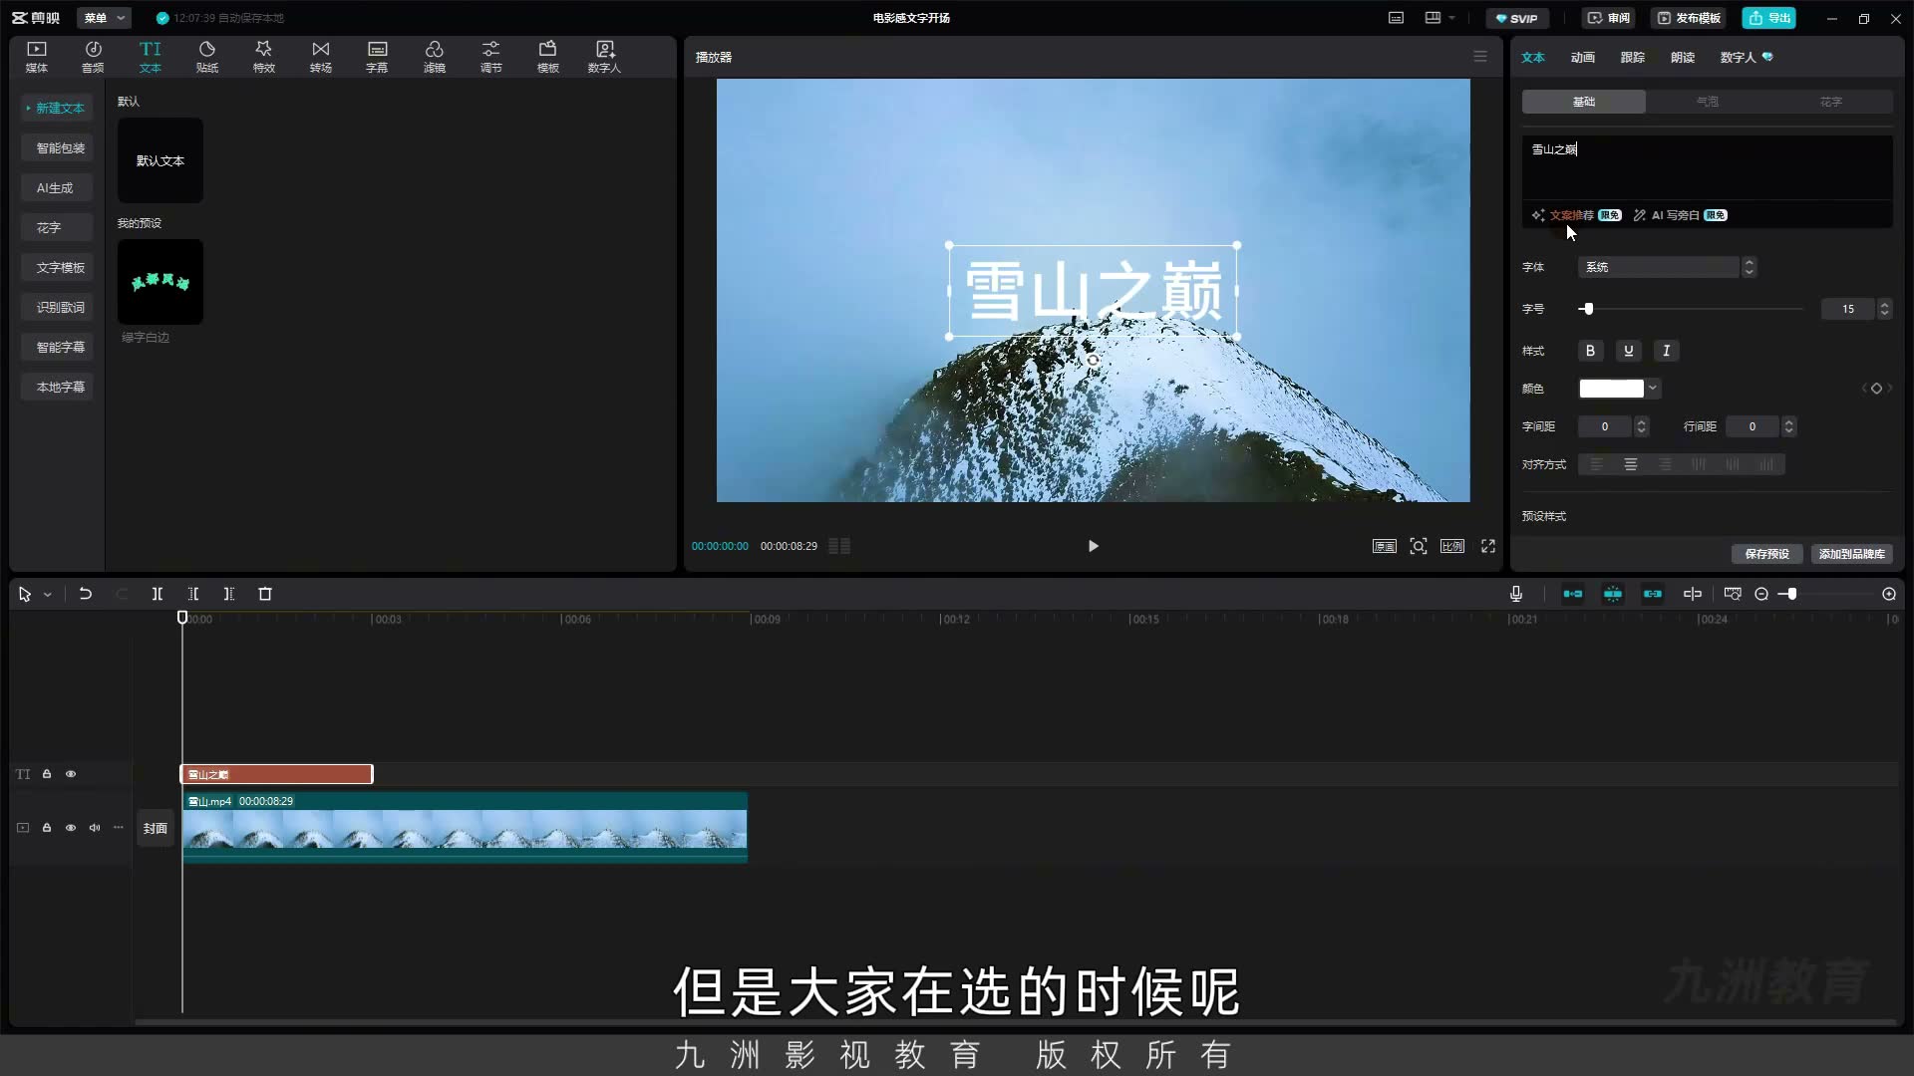
Task: Open the 菜单 menu dropdown
Action: tap(104, 18)
